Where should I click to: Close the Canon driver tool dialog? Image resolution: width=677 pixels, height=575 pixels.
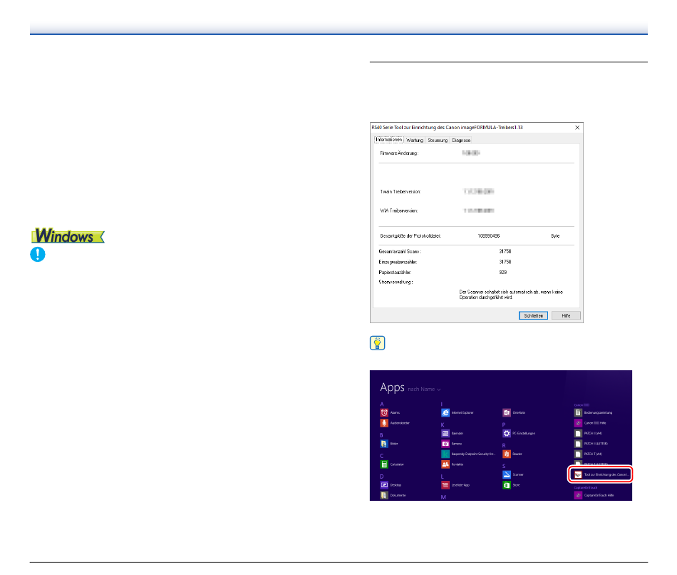point(577,128)
